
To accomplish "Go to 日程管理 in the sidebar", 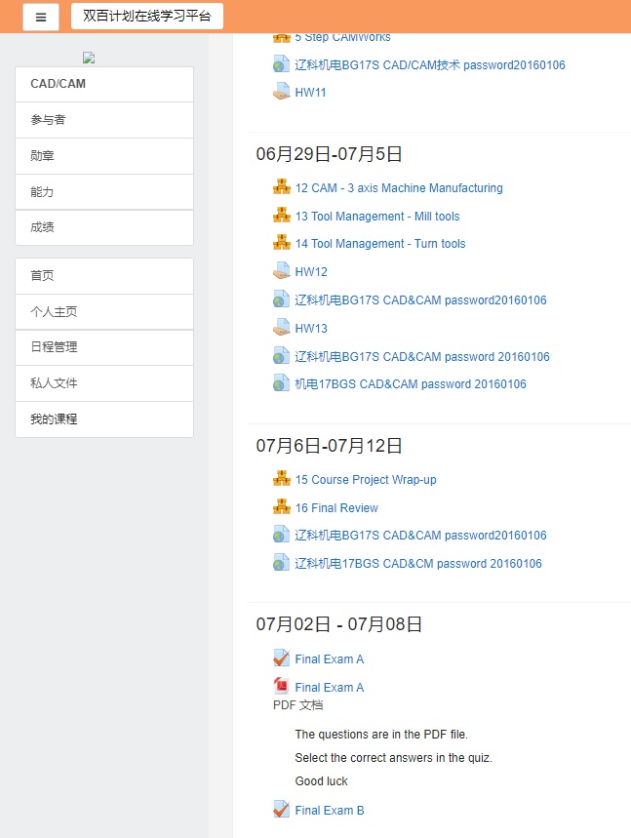I will coord(104,347).
